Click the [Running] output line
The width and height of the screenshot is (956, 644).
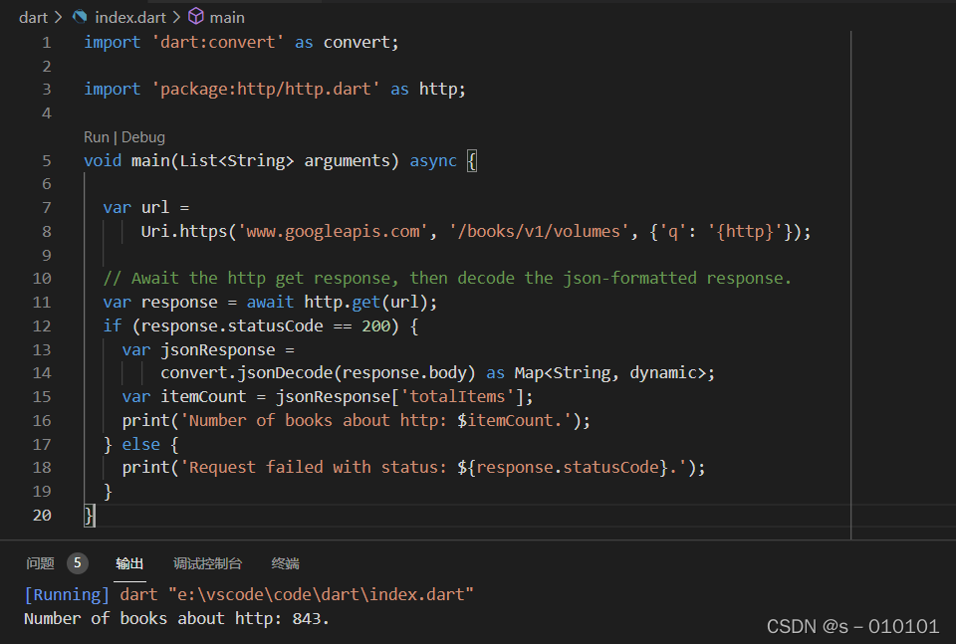coord(249,594)
